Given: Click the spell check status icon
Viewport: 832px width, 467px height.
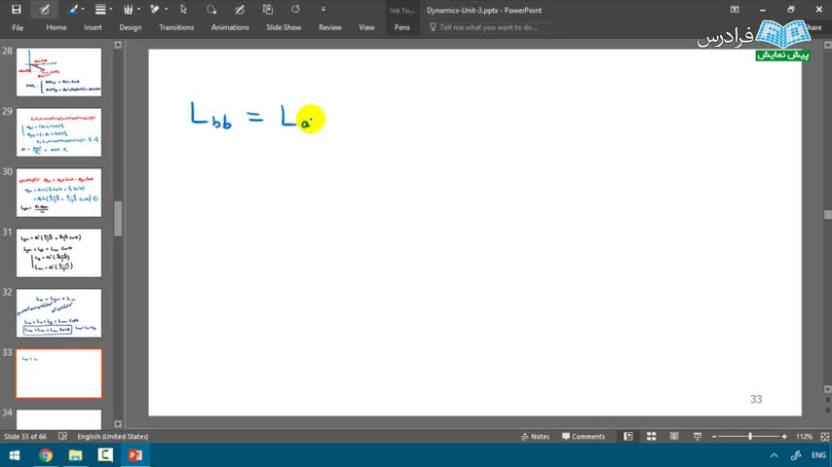Looking at the screenshot, I should click(62, 436).
